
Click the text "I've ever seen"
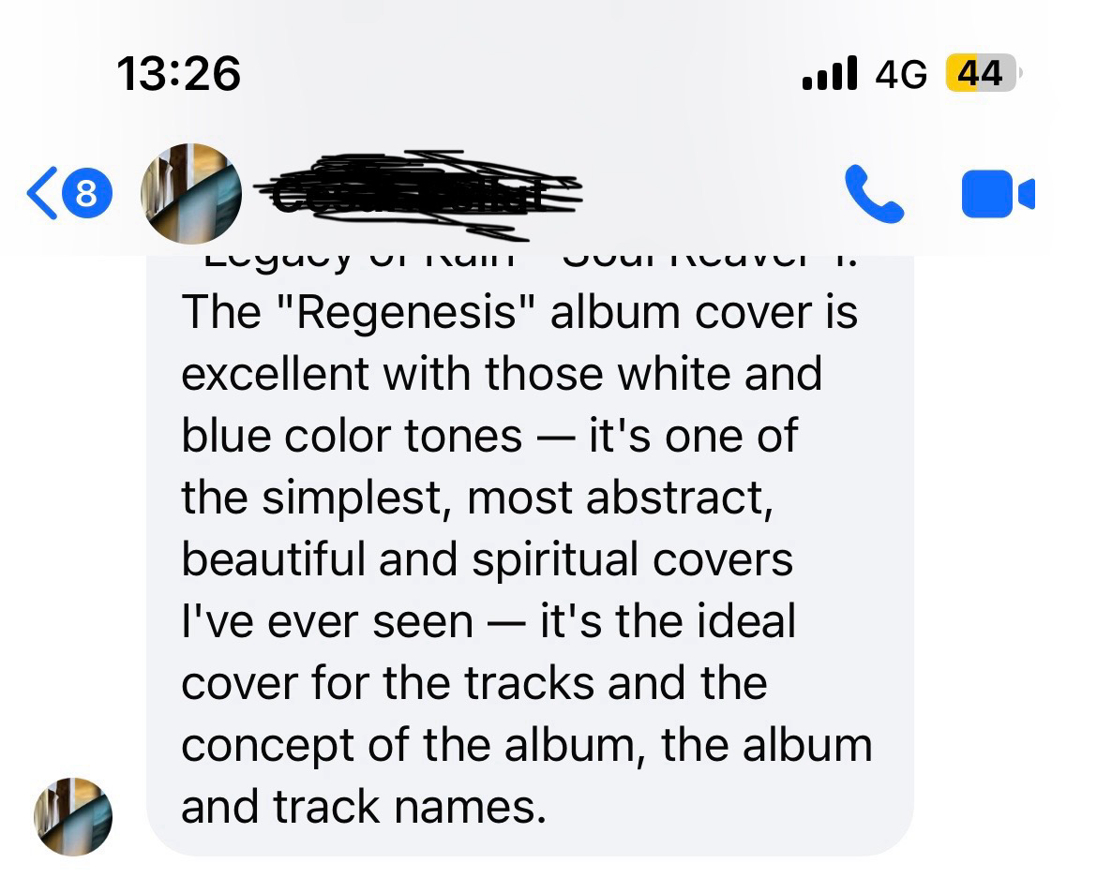[x=327, y=621]
